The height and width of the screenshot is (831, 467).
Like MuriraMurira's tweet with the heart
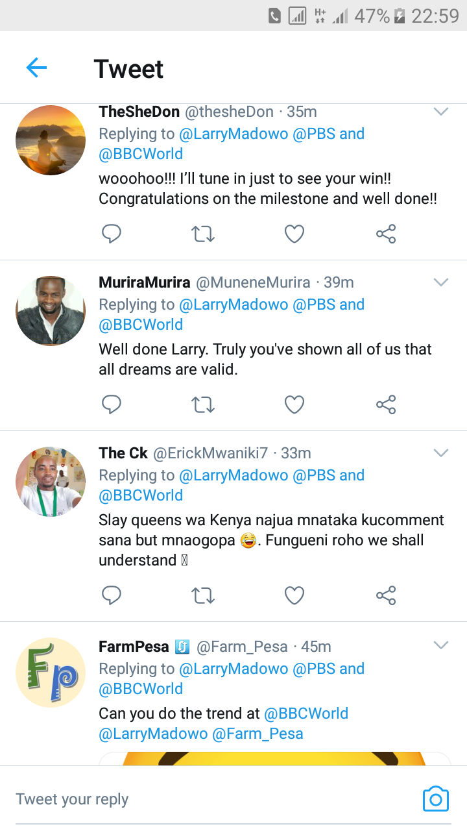[x=294, y=405]
